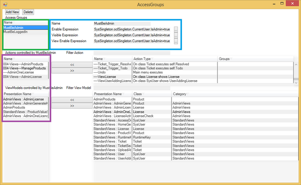Screen dimensions: 301x185
Task: Click the << button beside the ViewModels list
Action: click(72, 100)
